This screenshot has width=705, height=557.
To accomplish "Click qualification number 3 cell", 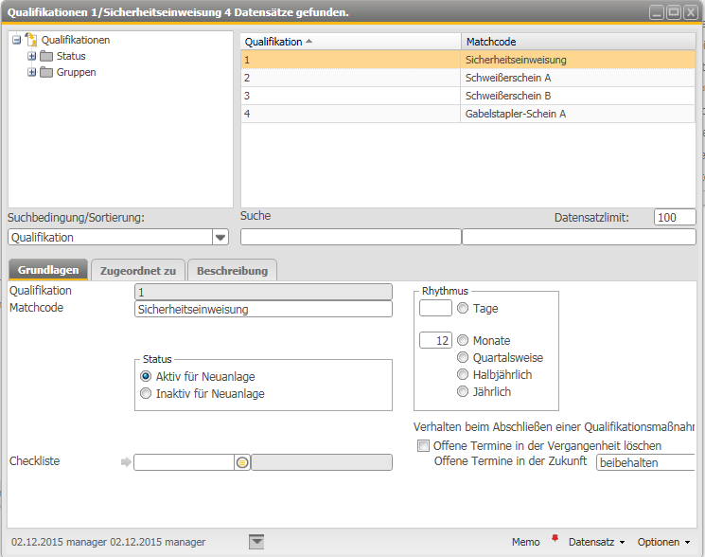I will pyautogui.click(x=351, y=96).
